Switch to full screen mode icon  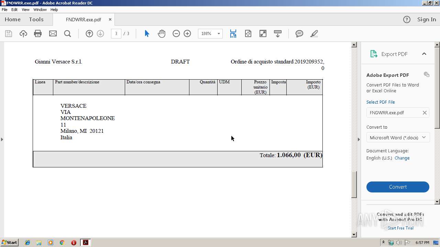tap(263, 34)
